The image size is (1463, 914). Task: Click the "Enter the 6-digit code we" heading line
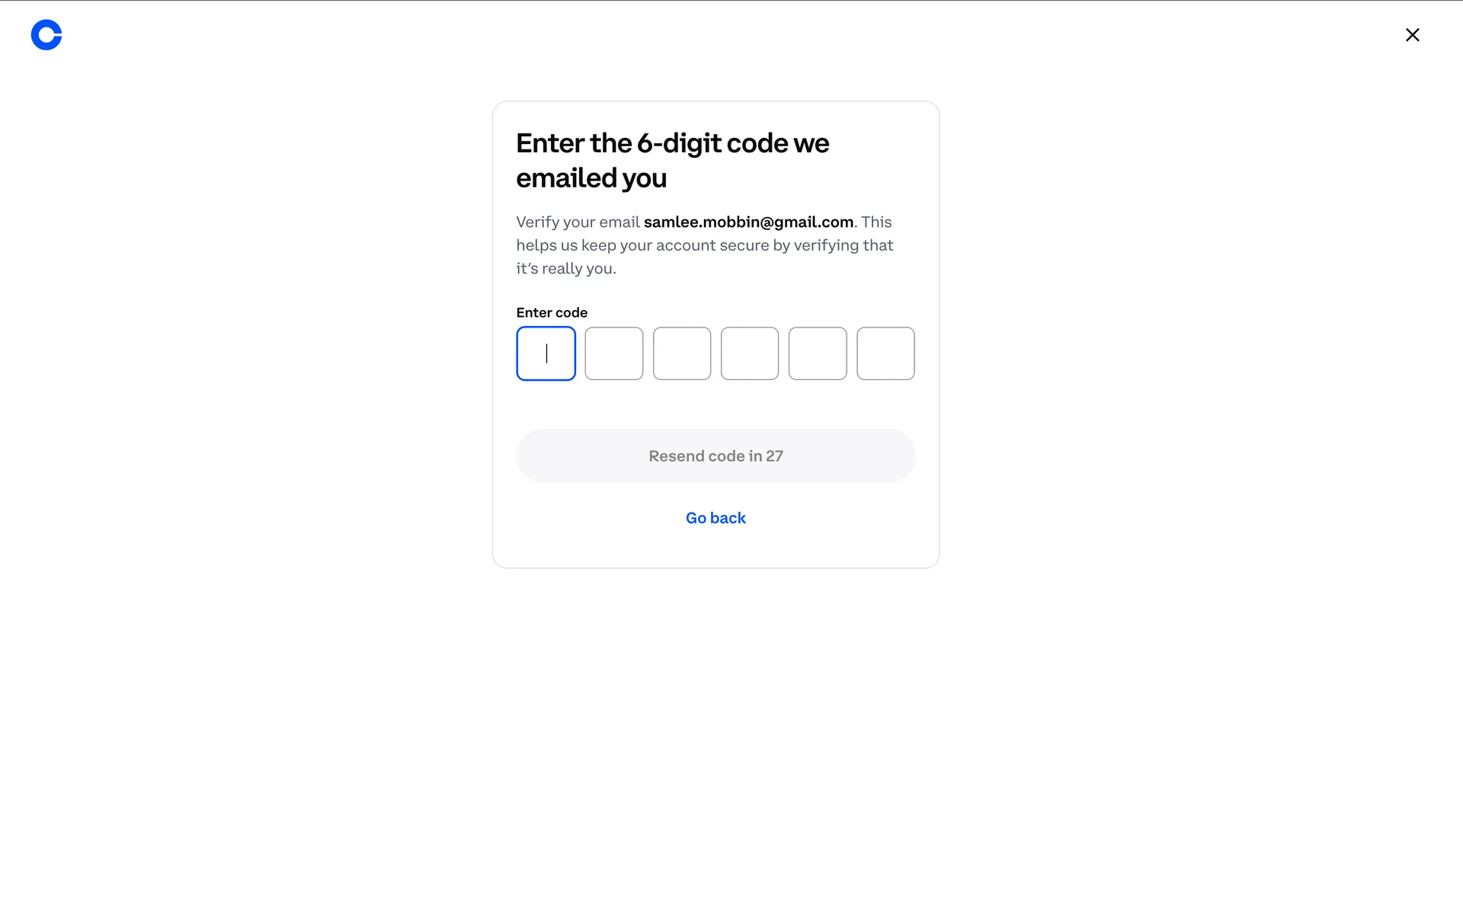672,143
